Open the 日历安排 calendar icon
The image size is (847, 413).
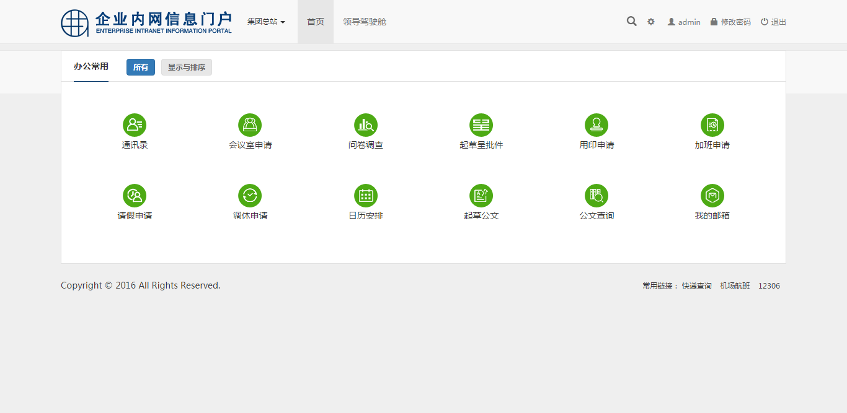[366, 196]
